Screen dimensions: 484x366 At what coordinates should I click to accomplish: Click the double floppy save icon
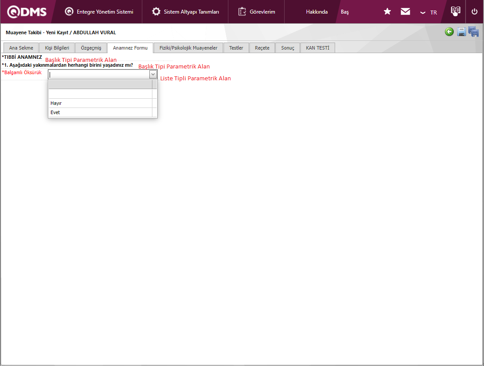tap(473, 32)
